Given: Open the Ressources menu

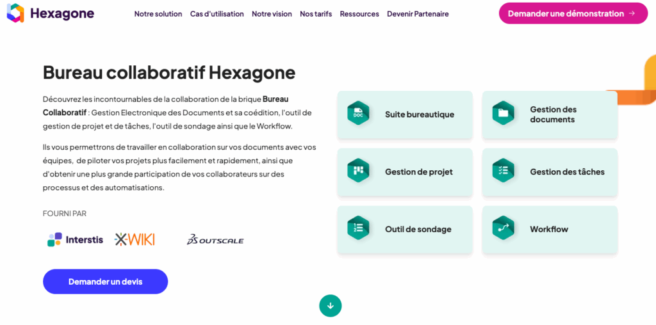Looking at the screenshot, I should [x=359, y=14].
